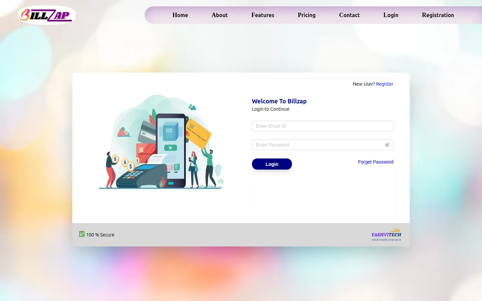Toggle password visibility eye icon
The width and height of the screenshot is (482, 301).
click(x=387, y=145)
